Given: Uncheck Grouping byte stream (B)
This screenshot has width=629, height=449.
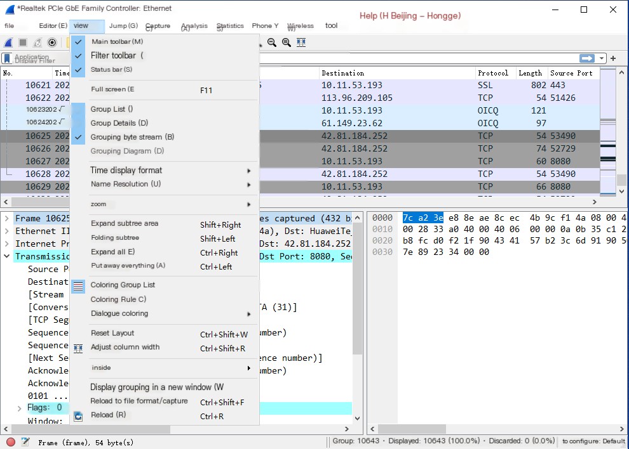Looking at the screenshot, I should tap(165, 137).
